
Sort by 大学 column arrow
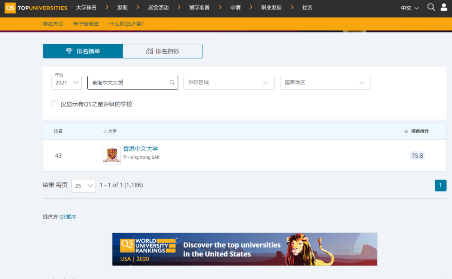click(105, 131)
